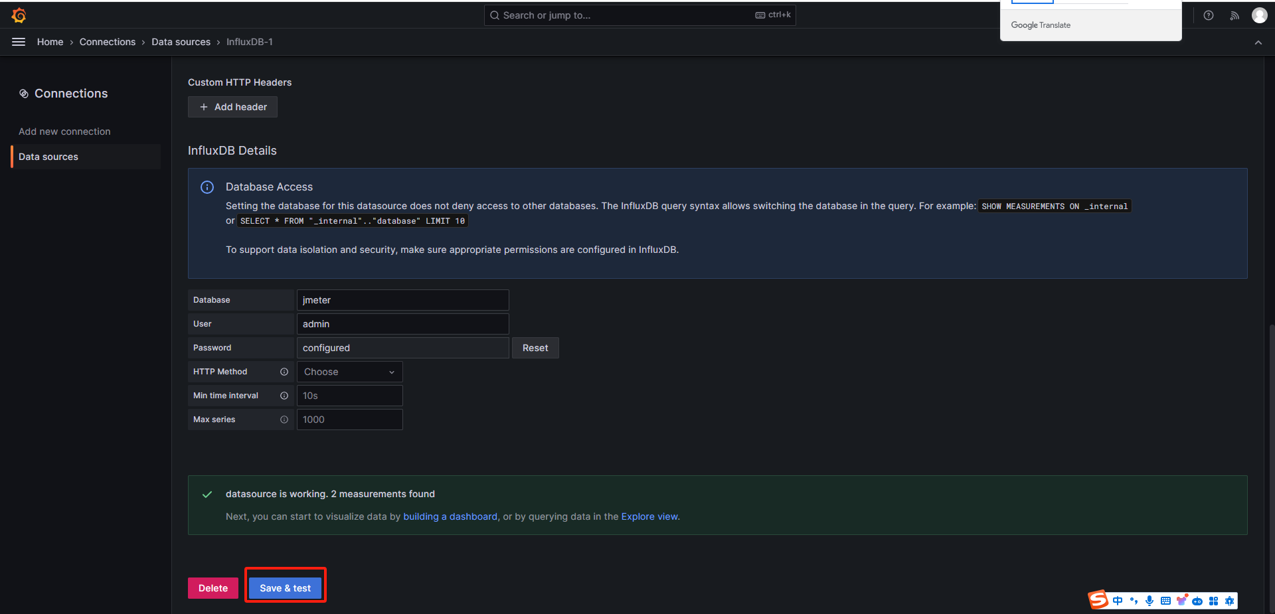Click the Database Access title text
This screenshot has width=1275, height=614.
coord(269,187)
